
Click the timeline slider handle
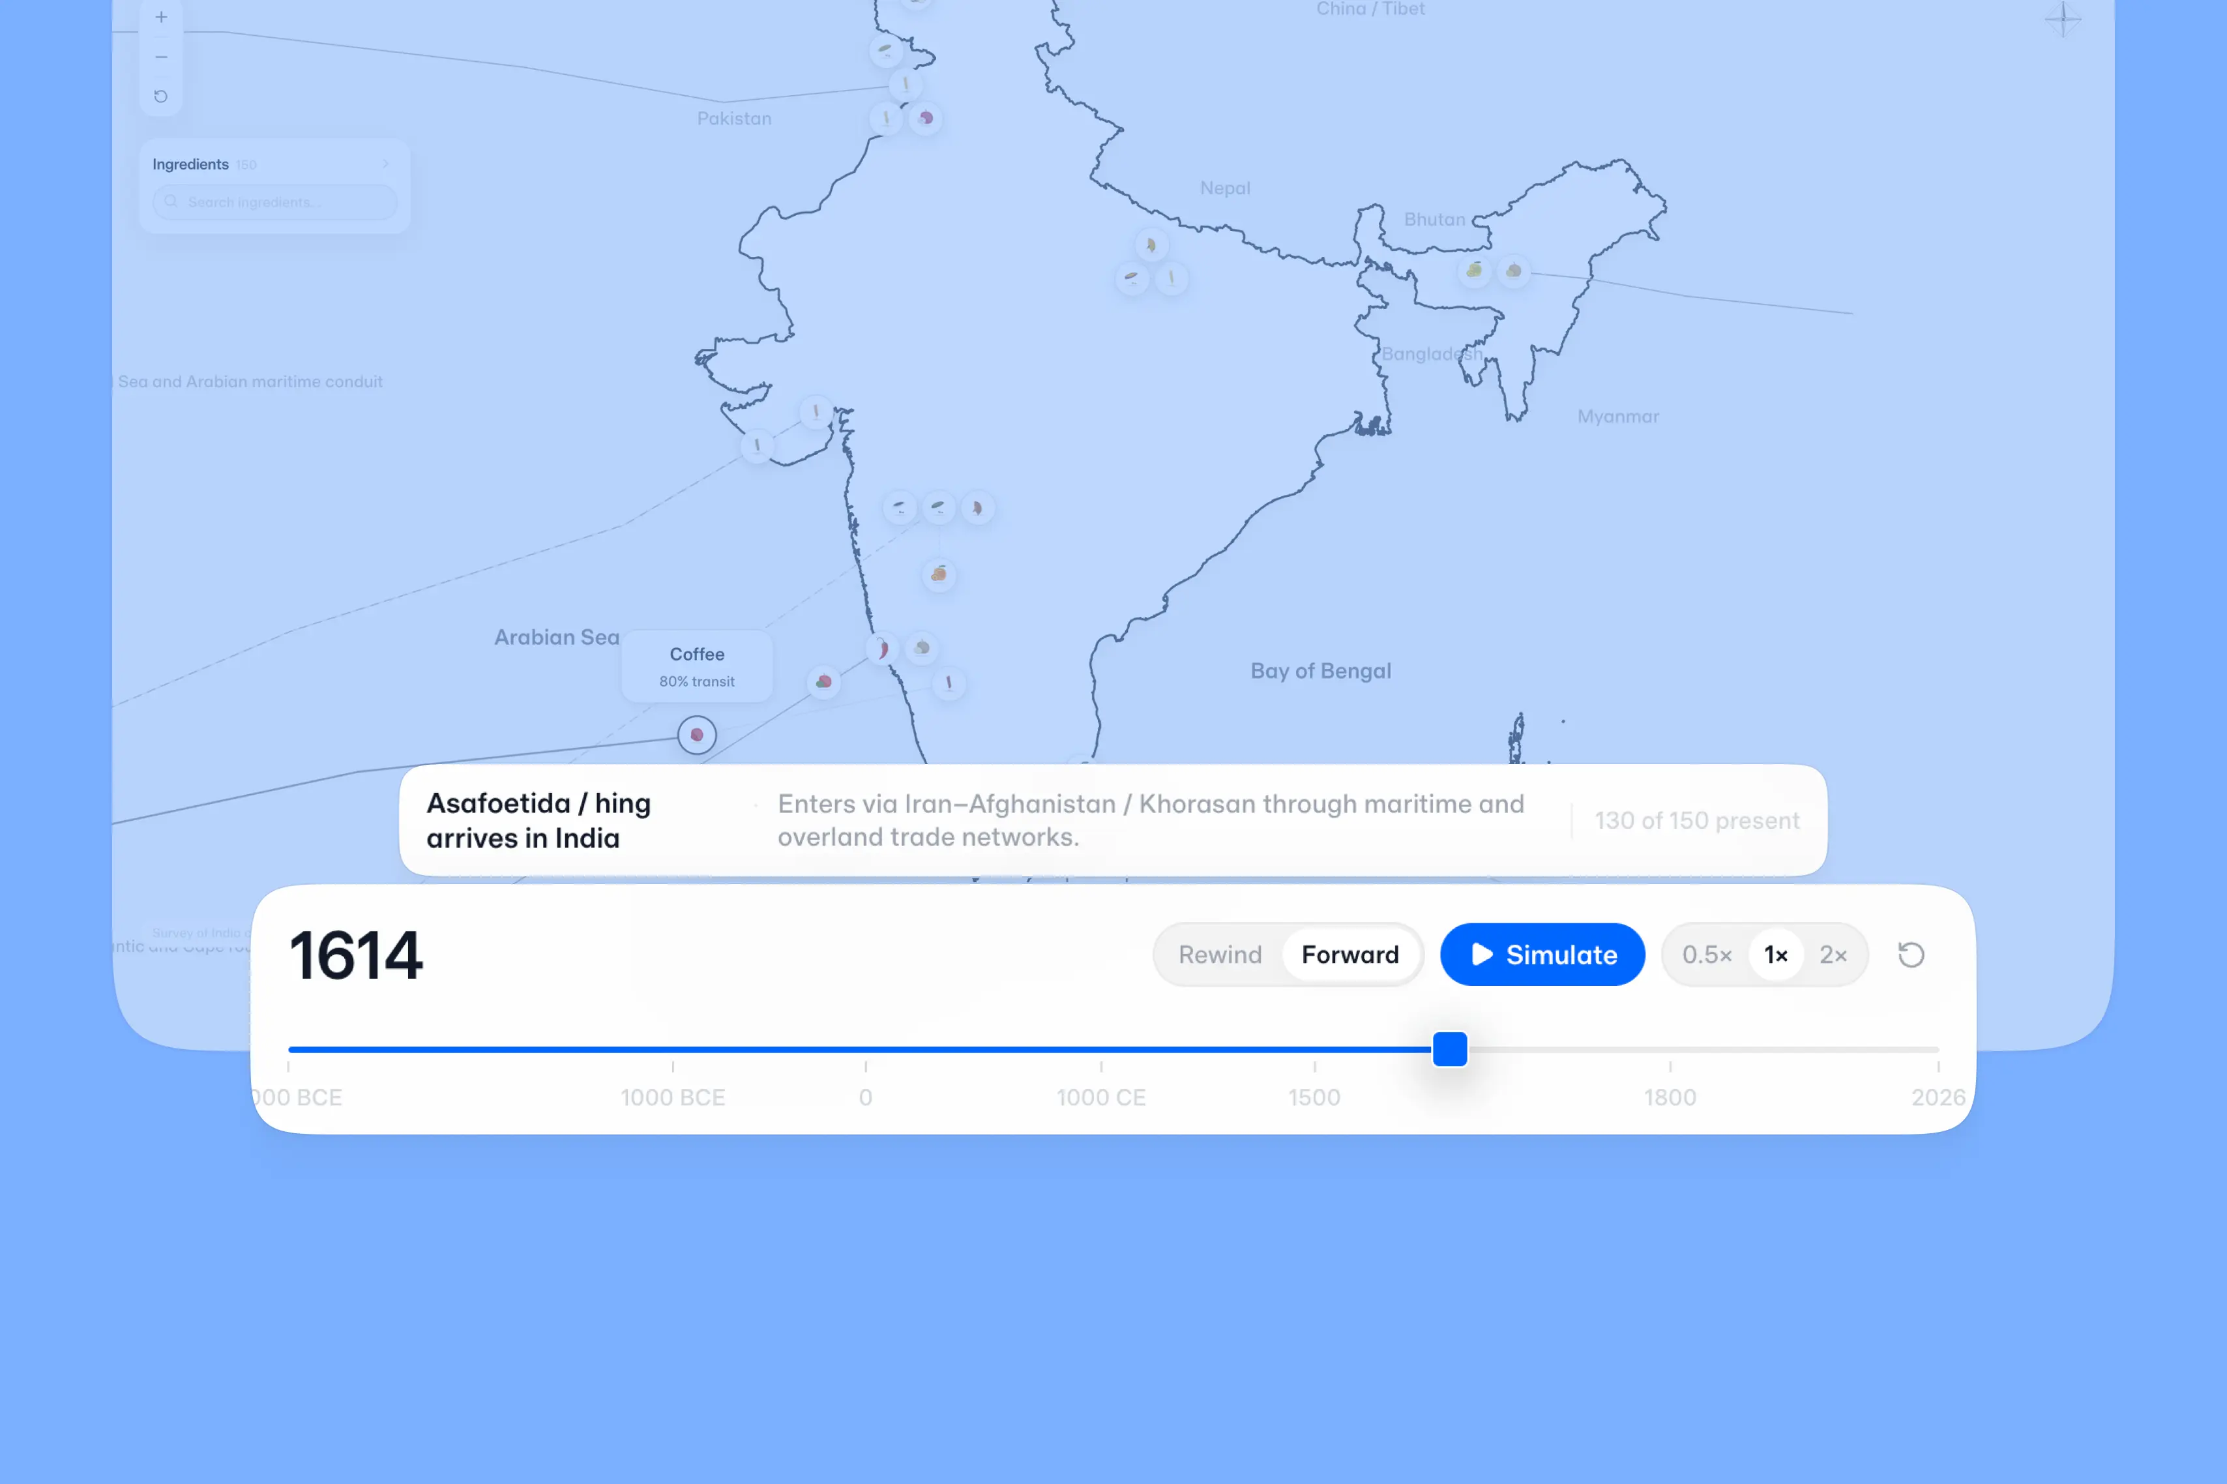click(1449, 1050)
